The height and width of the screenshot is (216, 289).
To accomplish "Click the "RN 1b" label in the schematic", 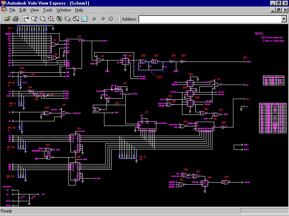I will pyautogui.click(x=11, y=83).
